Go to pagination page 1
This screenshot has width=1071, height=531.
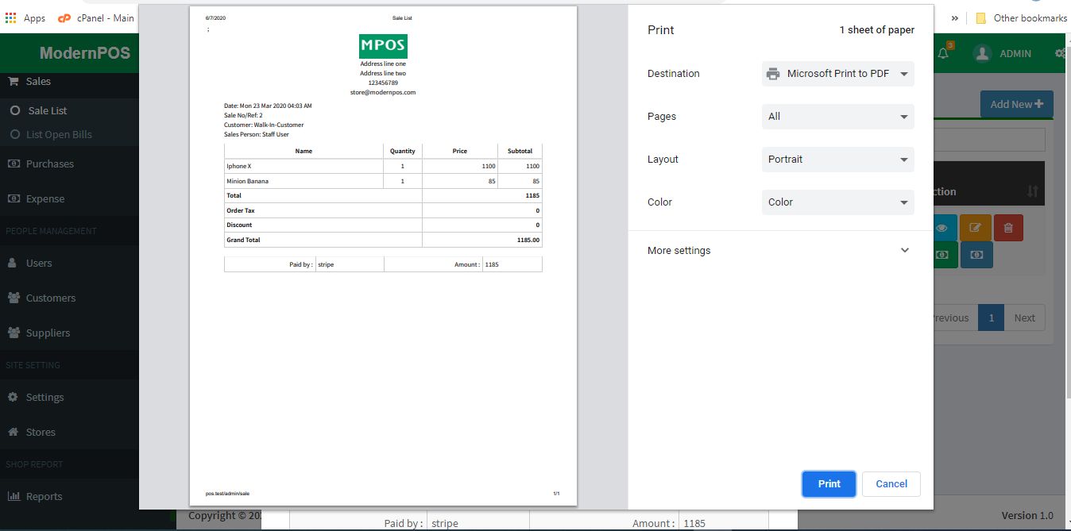pos(991,317)
